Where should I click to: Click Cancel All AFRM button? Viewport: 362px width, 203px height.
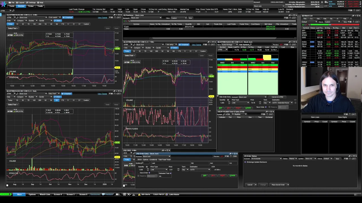click(277, 97)
